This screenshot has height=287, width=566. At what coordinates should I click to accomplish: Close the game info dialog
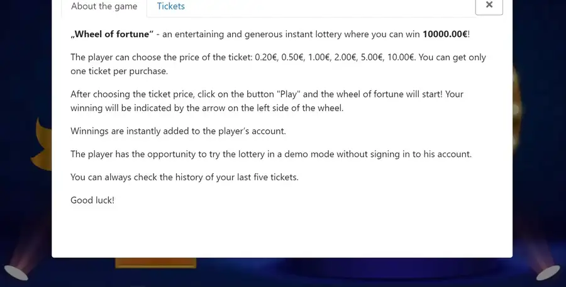click(x=489, y=6)
